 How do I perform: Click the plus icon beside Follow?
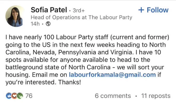click(x=141, y=10)
